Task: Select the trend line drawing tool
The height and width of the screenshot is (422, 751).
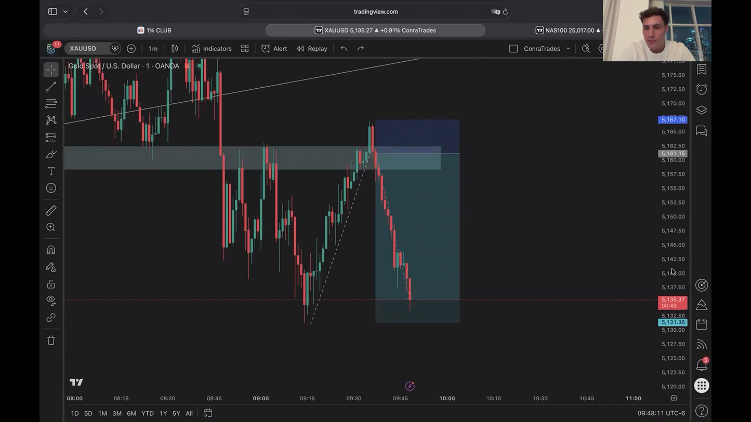Action: [x=51, y=87]
